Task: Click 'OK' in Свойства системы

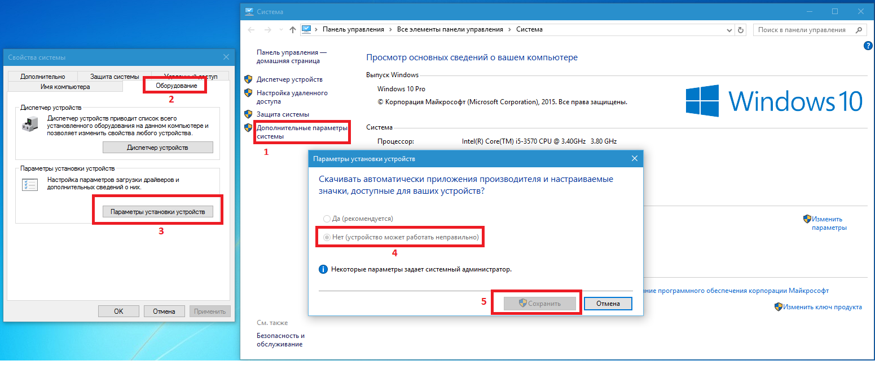Action: 118,311
